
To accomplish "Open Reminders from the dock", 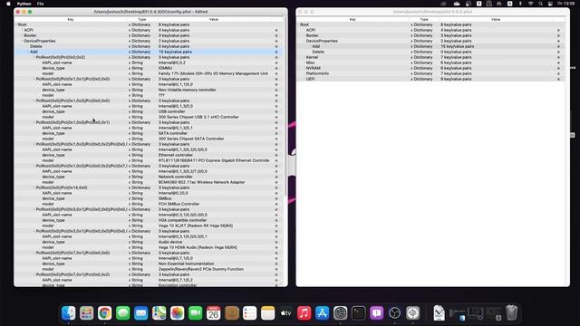I will [250, 313].
